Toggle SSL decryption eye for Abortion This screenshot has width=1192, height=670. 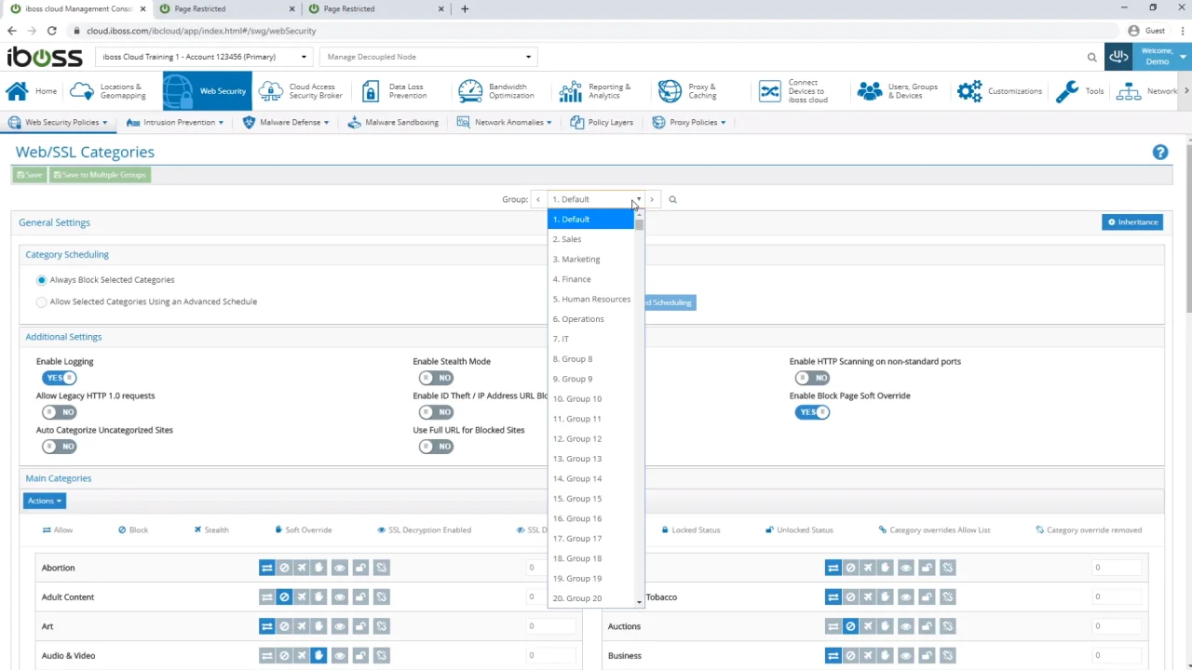pyautogui.click(x=339, y=568)
